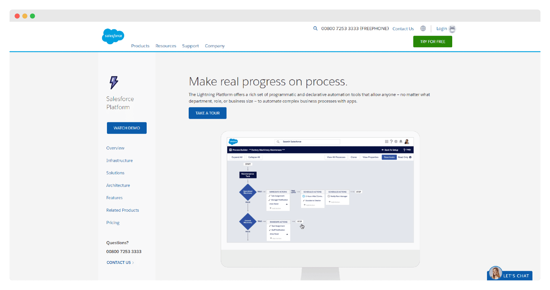Click View Properties in demo
Image resolution: width=550 pixels, height=290 pixels.
pyautogui.click(x=370, y=157)
